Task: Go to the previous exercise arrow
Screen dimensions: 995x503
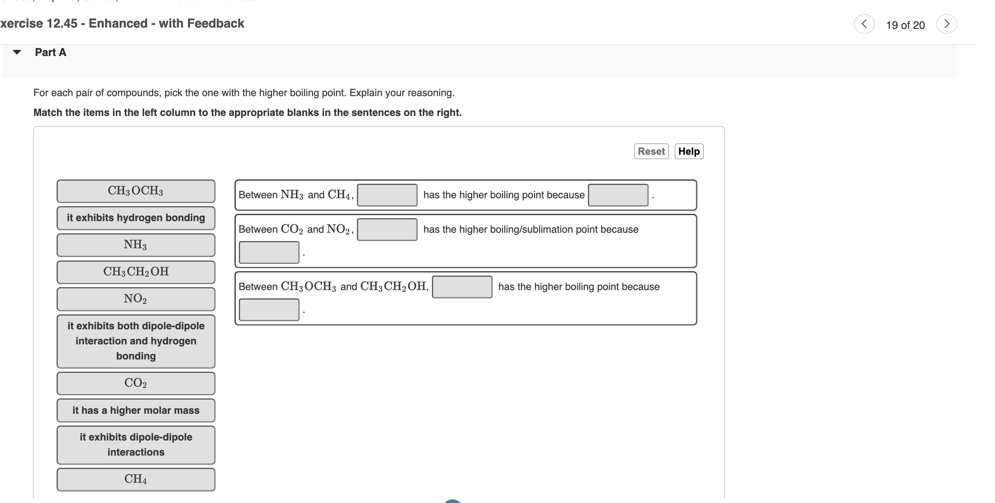Action: (864, 24)
